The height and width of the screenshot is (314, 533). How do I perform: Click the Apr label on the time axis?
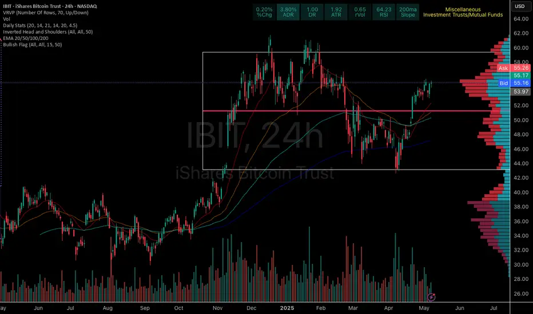[388, 308]
